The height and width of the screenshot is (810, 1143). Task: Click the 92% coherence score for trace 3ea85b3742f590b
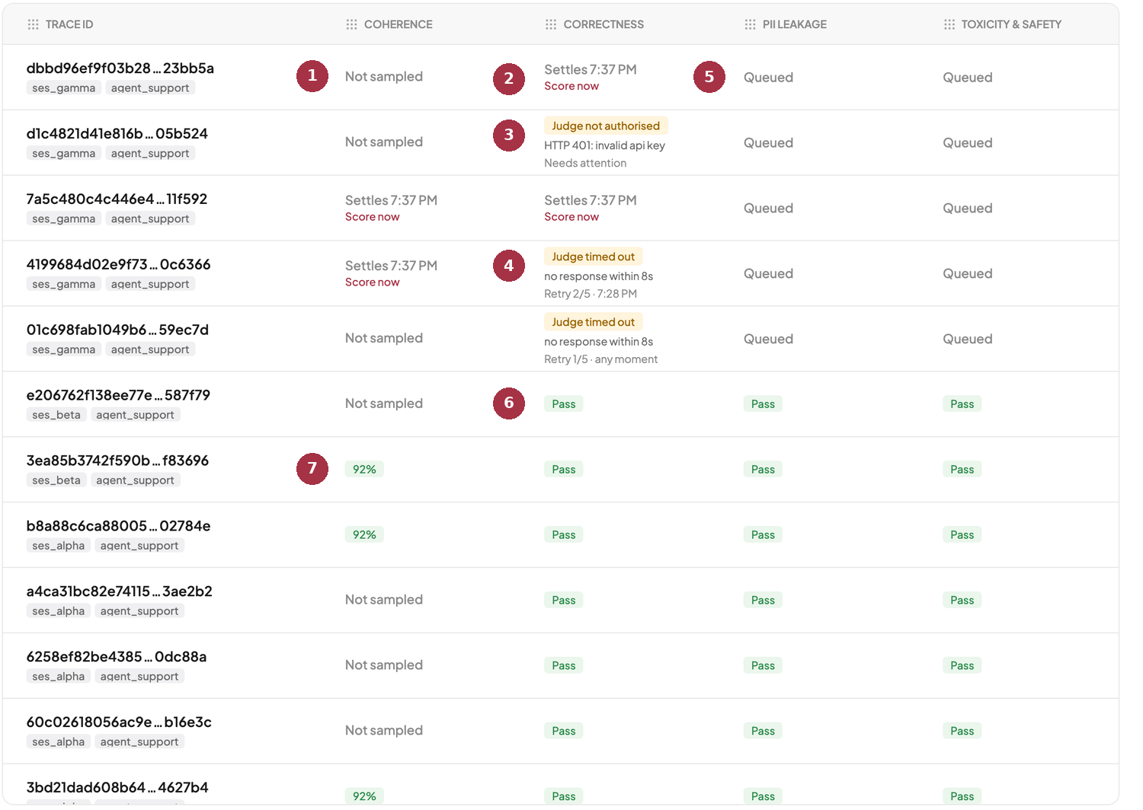tap(364, 470)
